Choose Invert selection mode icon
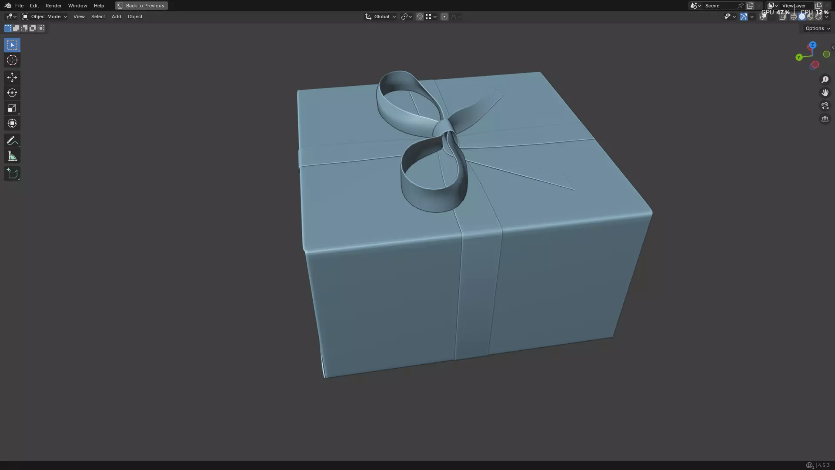The image size is (835, 470). pyautogui.click(x=33, y=28)
